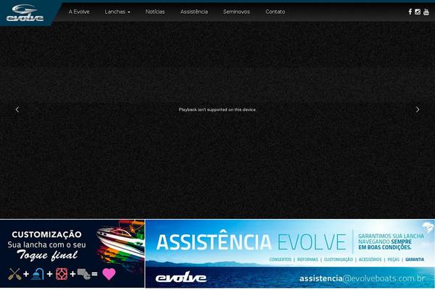Open the Contato page
Image resolution: width=435 pixels, height=290 pixels.
click(275, 12)
